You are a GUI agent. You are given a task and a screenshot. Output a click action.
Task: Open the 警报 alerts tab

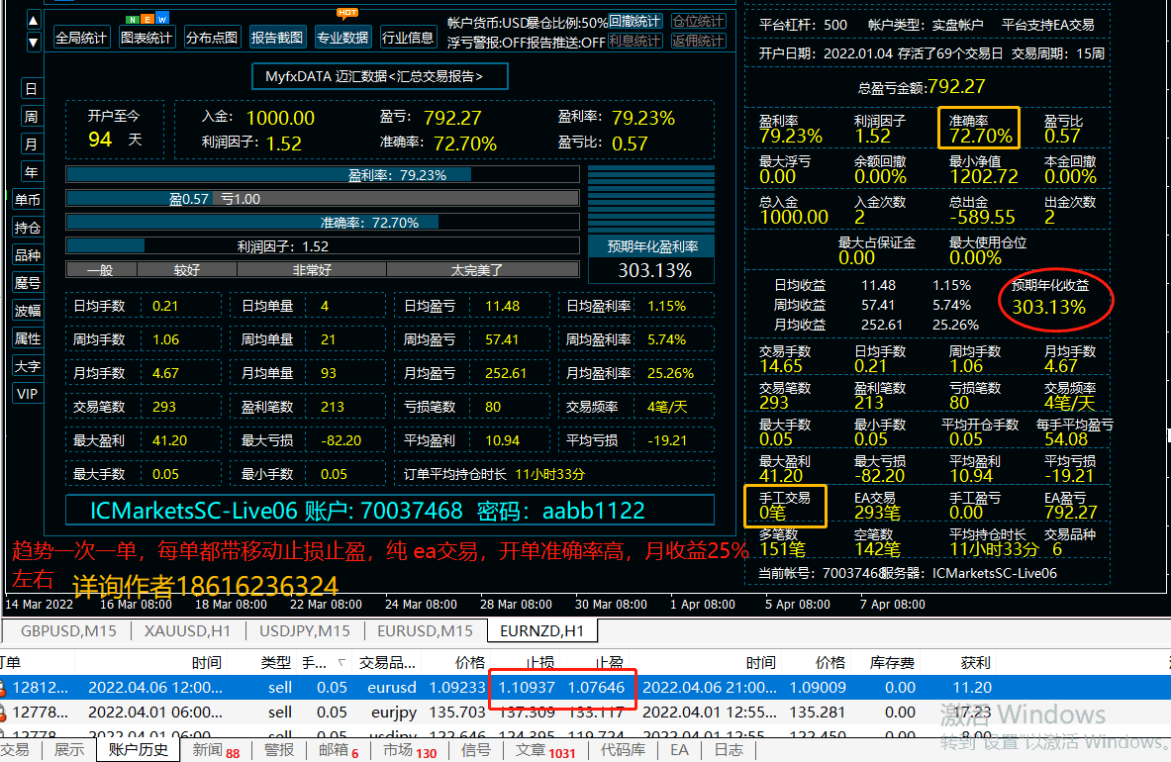point(279,749)
